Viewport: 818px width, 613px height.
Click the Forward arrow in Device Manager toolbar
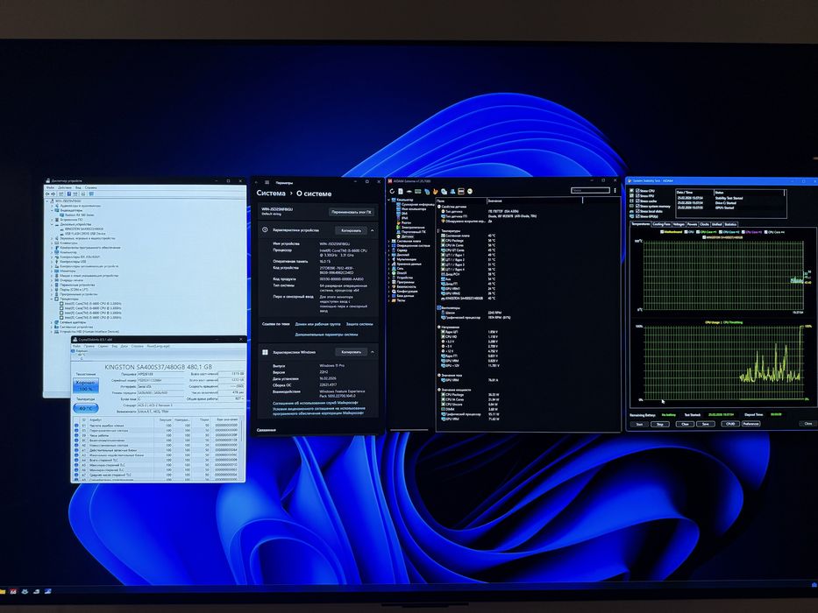(x=53, y=194)
